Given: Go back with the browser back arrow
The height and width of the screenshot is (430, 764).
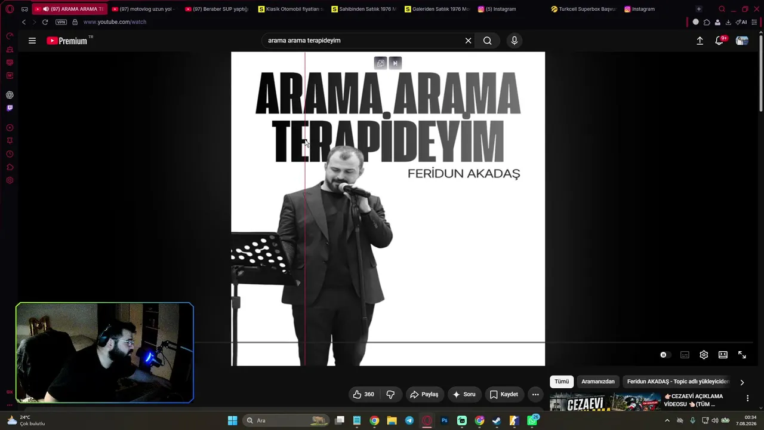Looking at the screenshot, I should (x=24, y=22).
